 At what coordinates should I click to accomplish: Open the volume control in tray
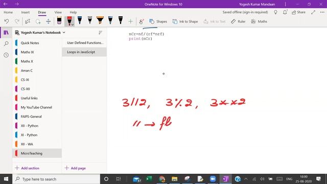coord(262,179)
